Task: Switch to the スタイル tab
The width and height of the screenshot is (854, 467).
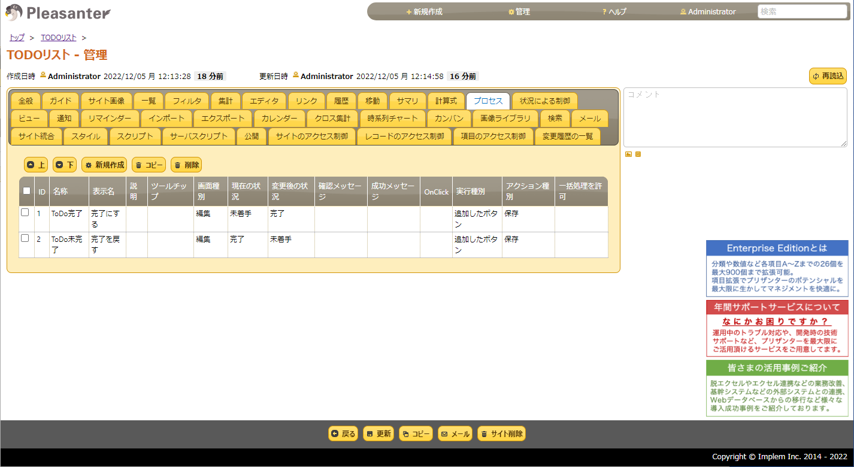Action: pyautogui.click(x=85, y=137)
